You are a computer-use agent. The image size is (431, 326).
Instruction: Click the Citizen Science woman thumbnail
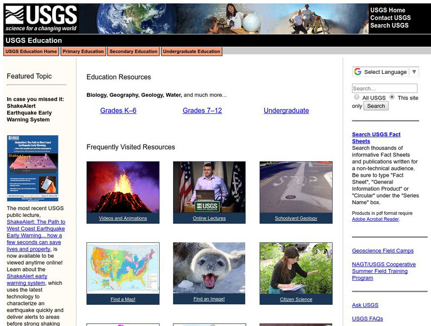click(296, 268)
